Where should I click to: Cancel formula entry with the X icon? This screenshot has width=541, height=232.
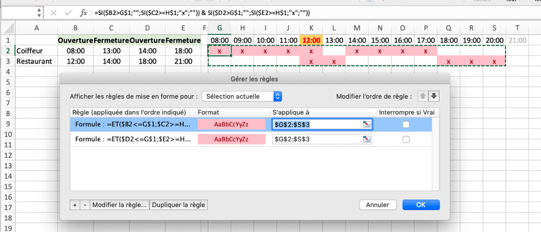pos(54,13)
